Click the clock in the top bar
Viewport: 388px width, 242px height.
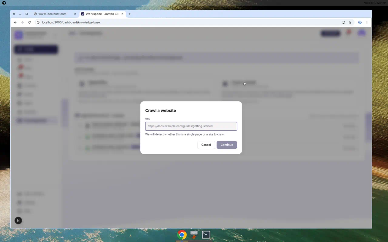(375, 3)
